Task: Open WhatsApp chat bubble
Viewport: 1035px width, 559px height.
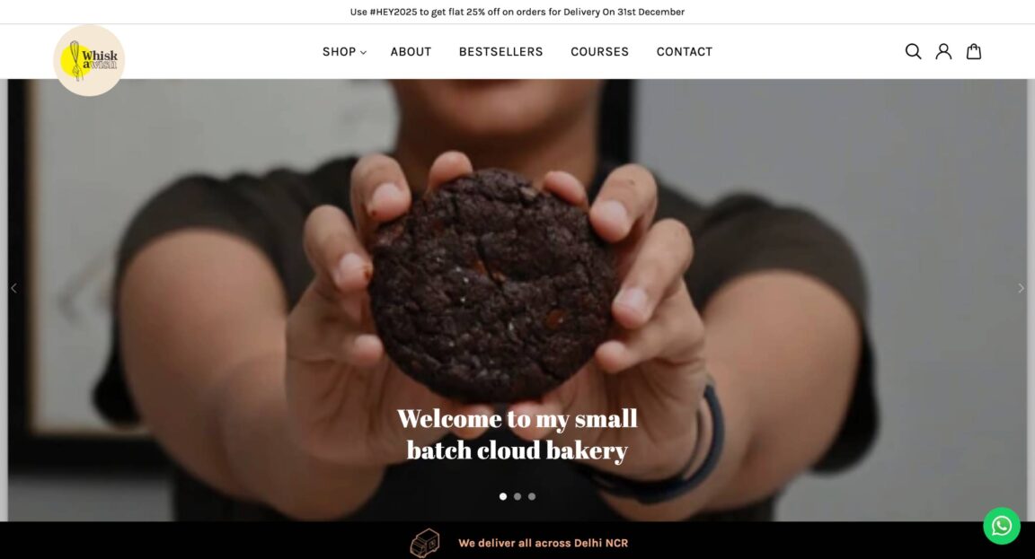Action: pyautogui.click(x=1002, y=526)
